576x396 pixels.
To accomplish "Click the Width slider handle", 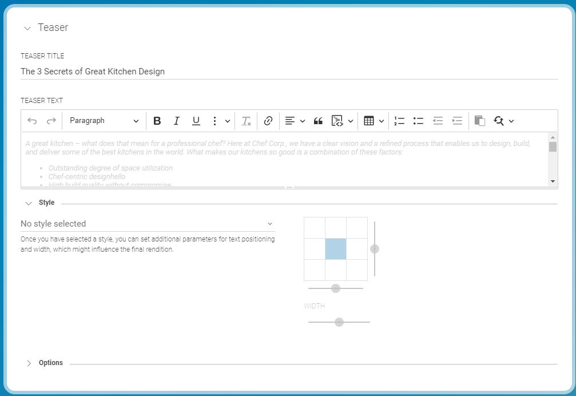I will click(x=339, y=322).
